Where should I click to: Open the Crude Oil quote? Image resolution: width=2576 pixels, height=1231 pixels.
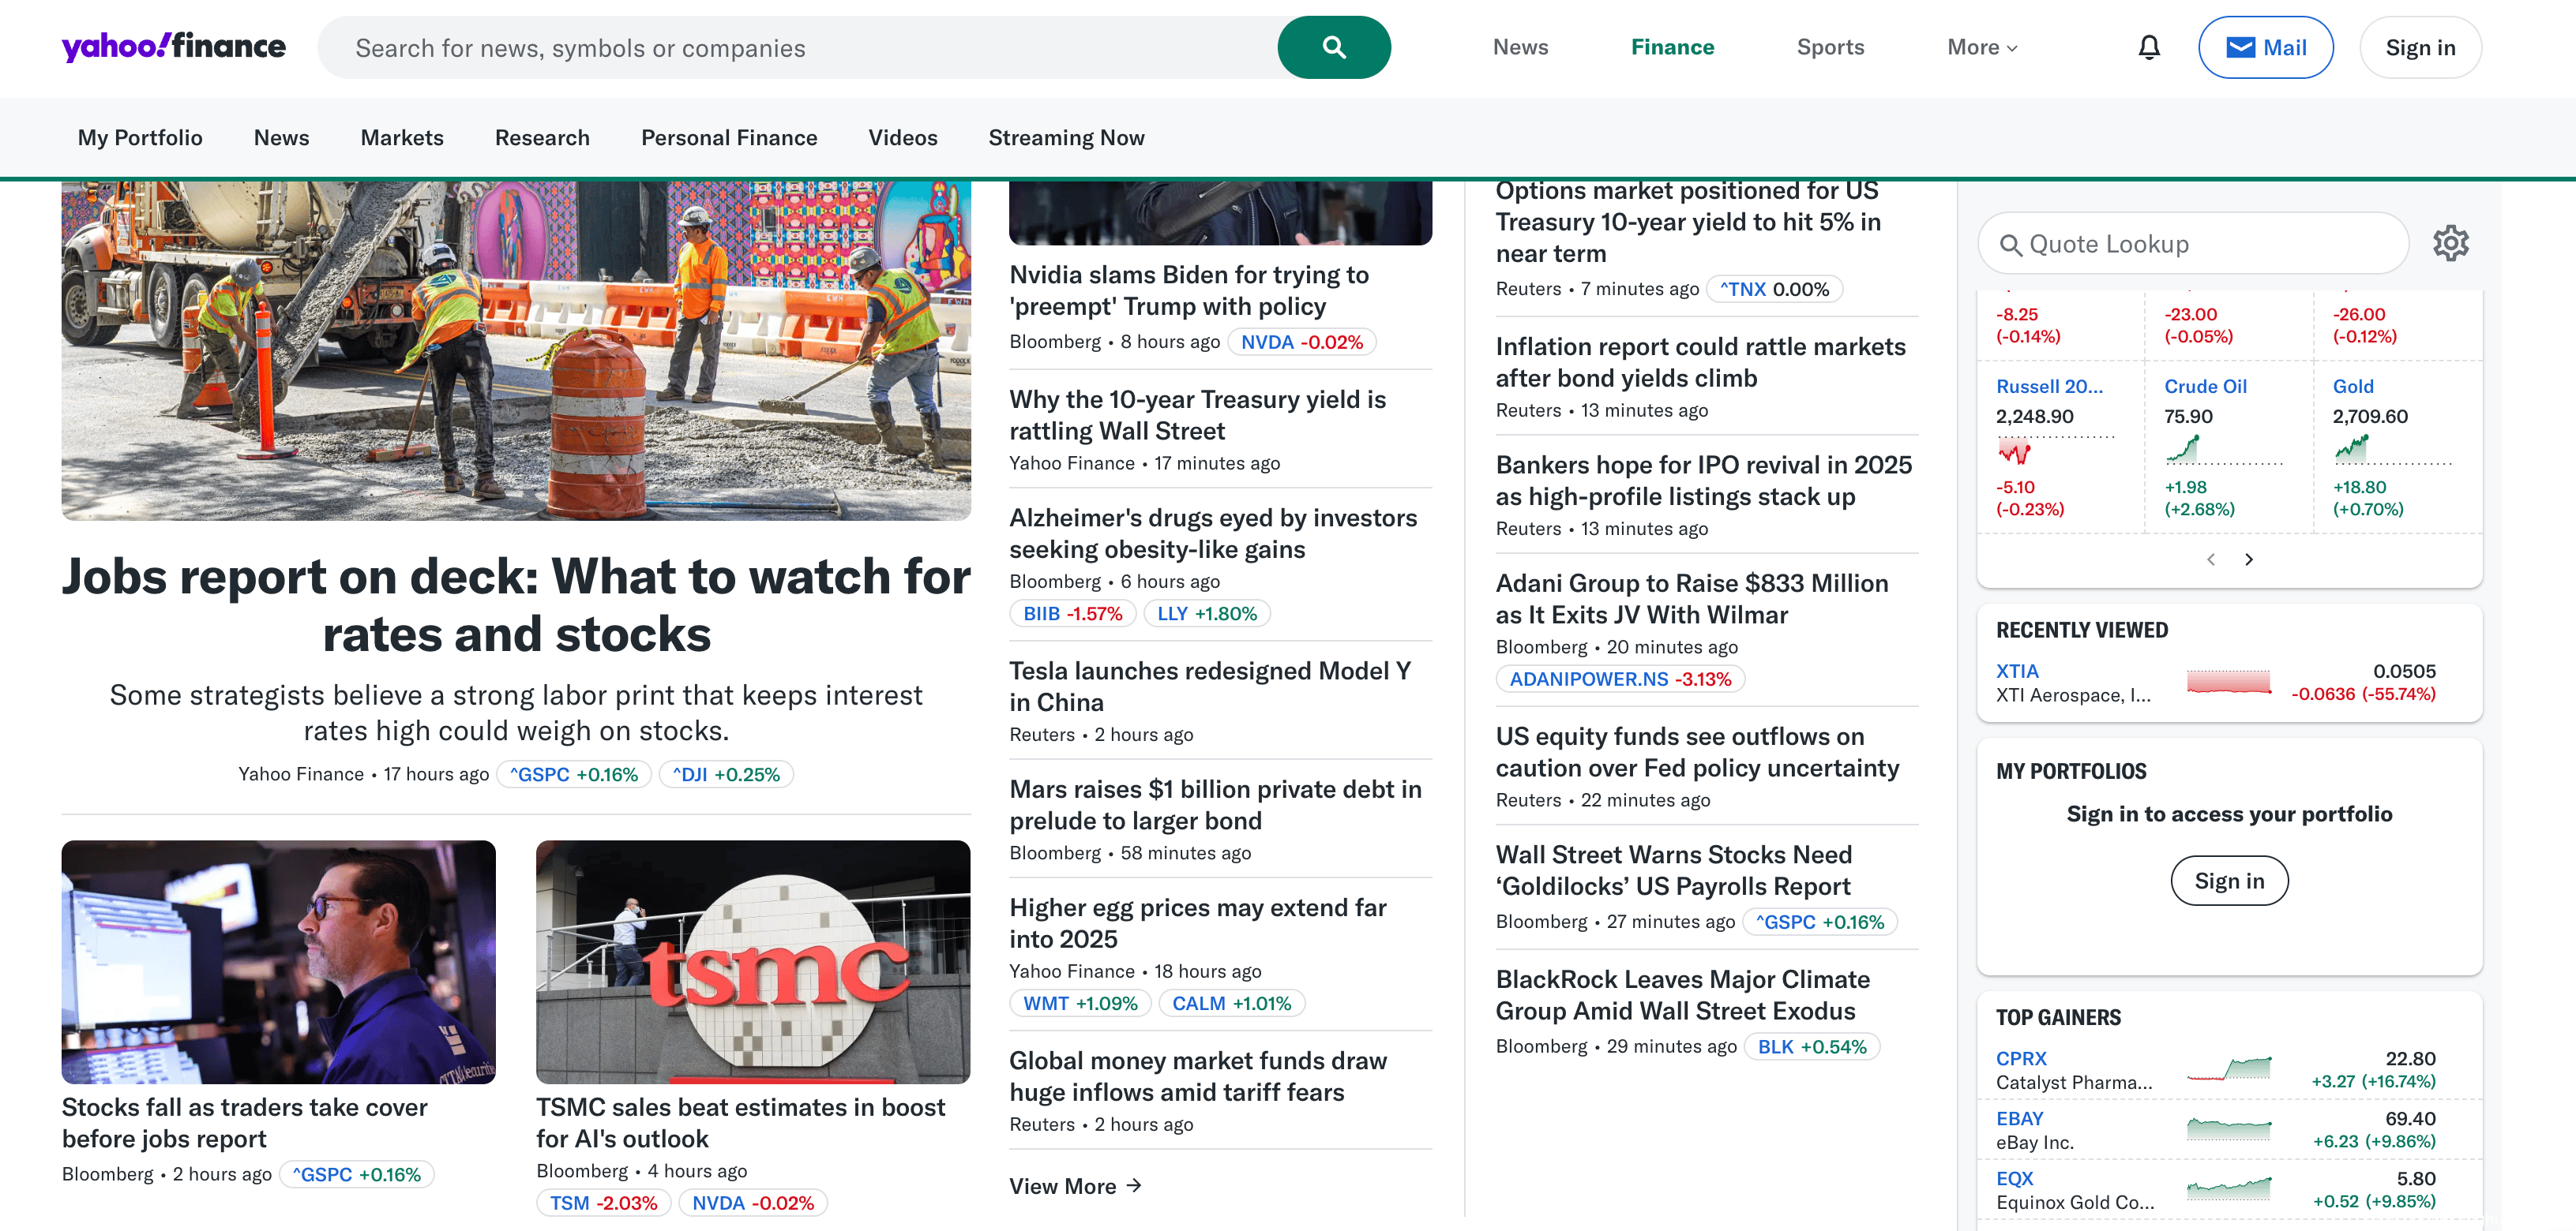pos(2204,387)
